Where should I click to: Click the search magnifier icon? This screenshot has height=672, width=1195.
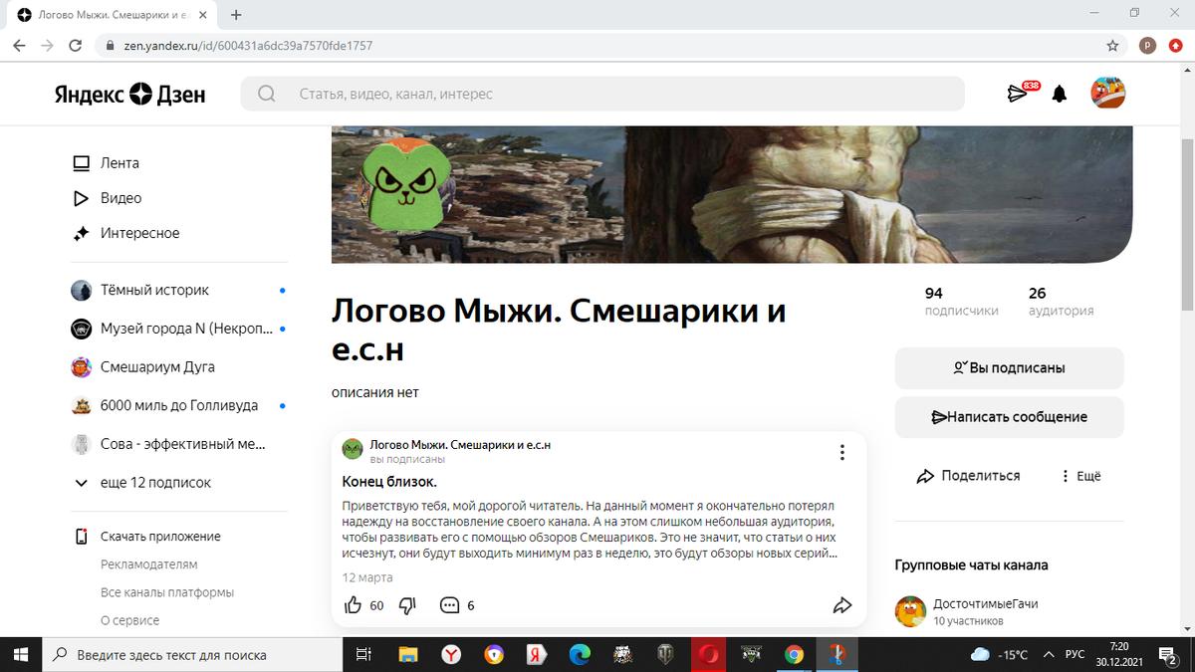click(x=267, y=94)
